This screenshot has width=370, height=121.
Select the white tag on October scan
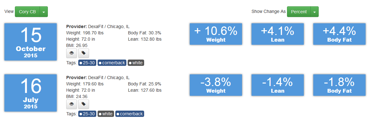click(x=136, y=63)
